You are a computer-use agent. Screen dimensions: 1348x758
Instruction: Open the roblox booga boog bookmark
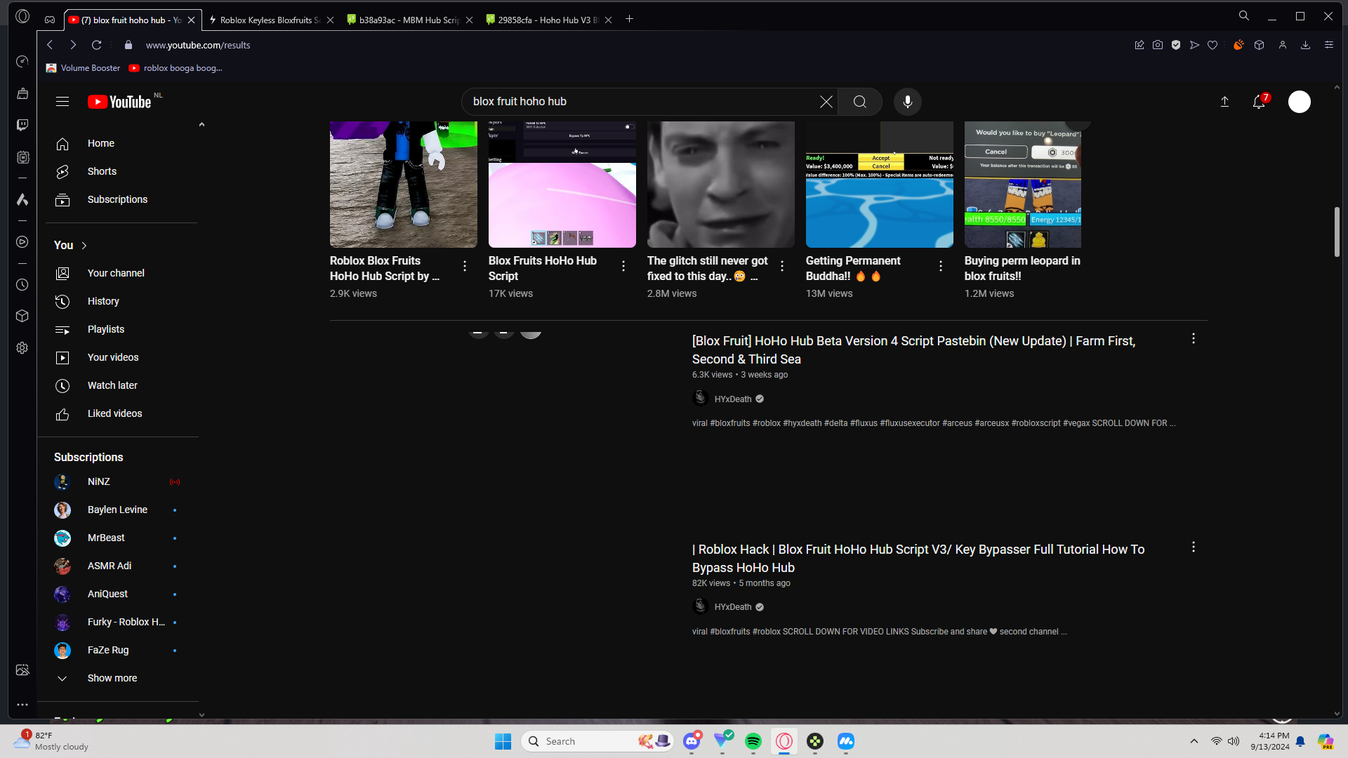pos(176,68)
